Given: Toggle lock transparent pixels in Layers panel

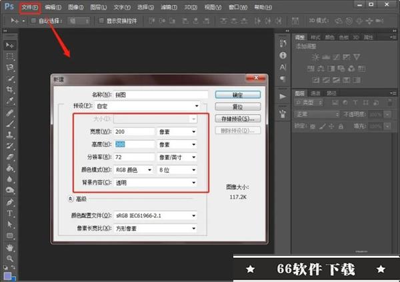Looking at the screenshot, I should [313, 126].
